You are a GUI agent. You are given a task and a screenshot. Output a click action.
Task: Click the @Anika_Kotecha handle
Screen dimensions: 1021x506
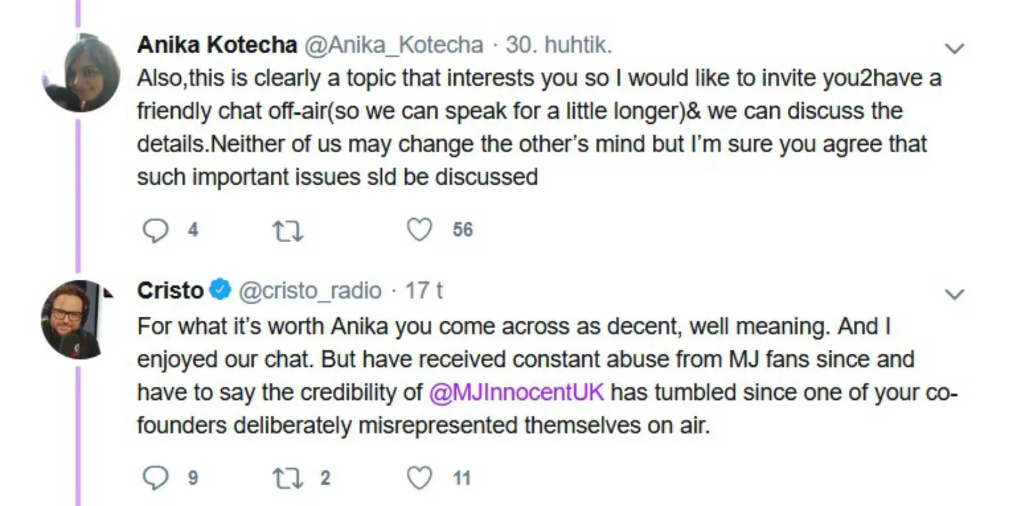(x=394, y=45)
